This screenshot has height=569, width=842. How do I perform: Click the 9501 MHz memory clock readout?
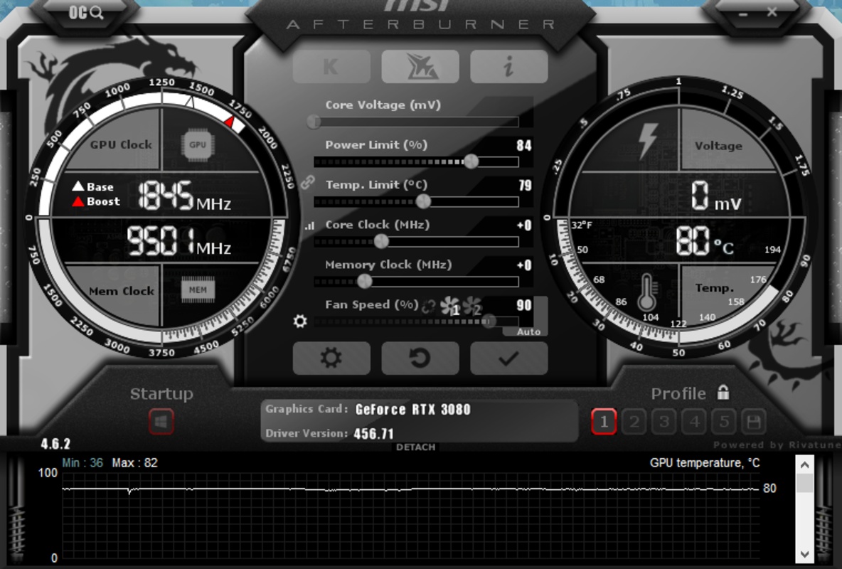point(178,241)
